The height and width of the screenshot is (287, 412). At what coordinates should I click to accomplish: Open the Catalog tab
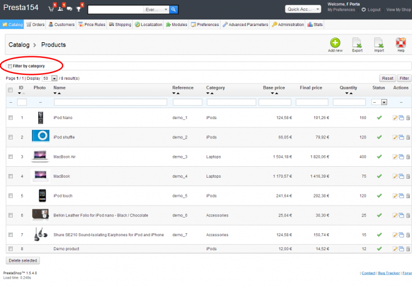[12, 25]
